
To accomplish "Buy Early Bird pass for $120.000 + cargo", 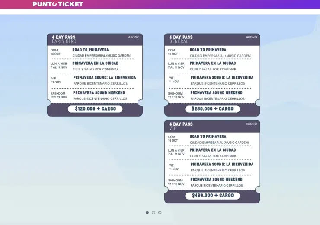I will (95, 109).
